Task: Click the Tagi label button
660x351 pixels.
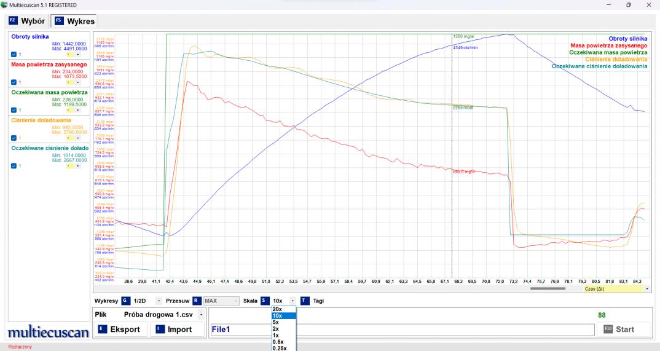Action: point(318,301)
